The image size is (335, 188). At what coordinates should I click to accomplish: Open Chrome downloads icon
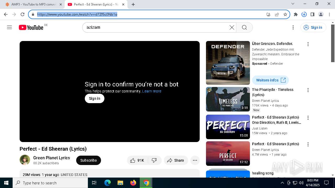point(304,14)
